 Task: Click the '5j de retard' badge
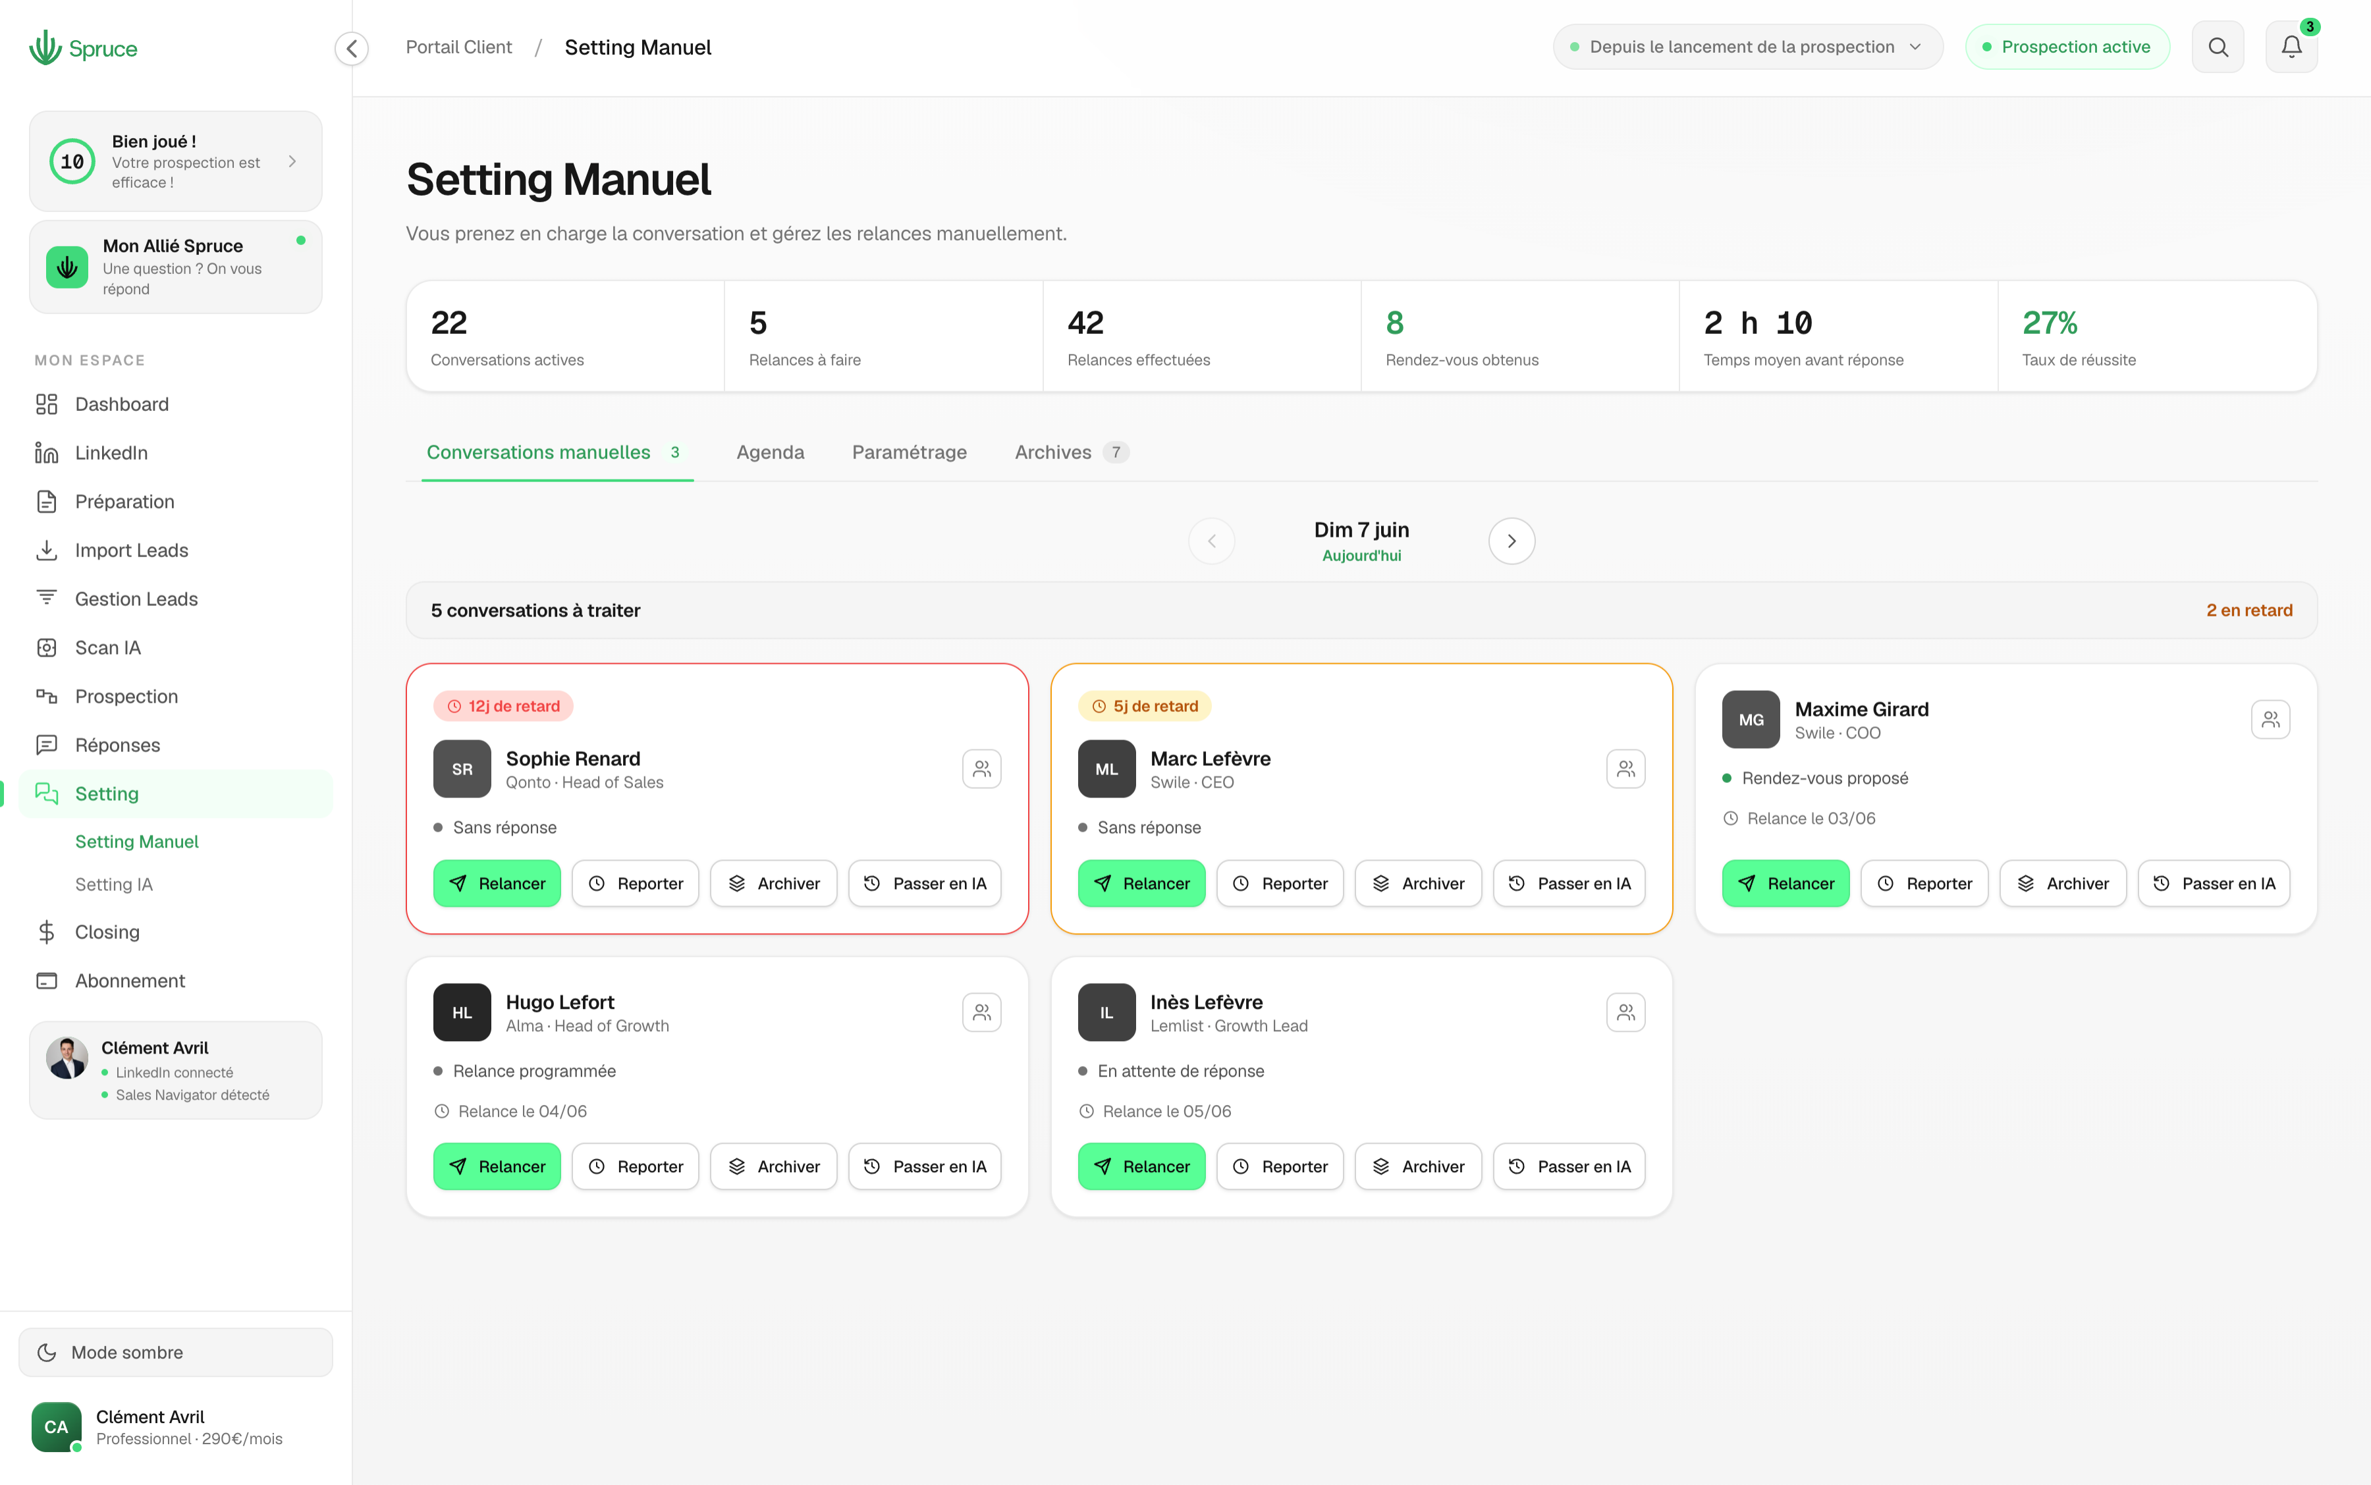pyautogui.click(x=1144, y=706)
